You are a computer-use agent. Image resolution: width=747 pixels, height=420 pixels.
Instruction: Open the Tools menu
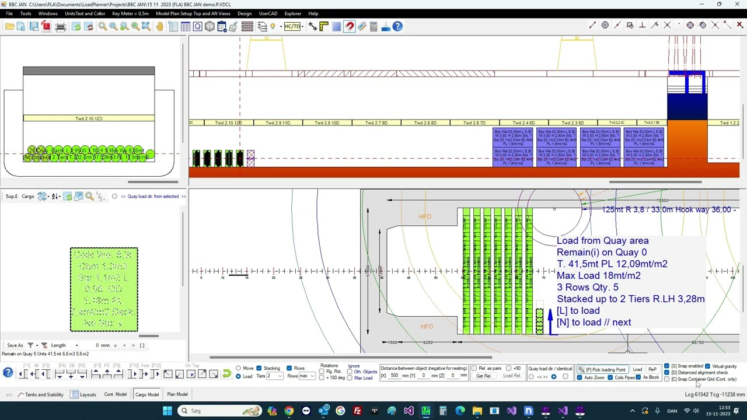(26, 13)
